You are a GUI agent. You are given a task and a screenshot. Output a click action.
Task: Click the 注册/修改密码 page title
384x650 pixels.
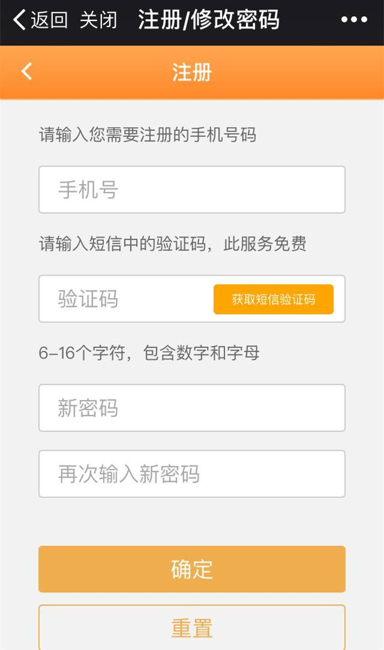(209, 20)
